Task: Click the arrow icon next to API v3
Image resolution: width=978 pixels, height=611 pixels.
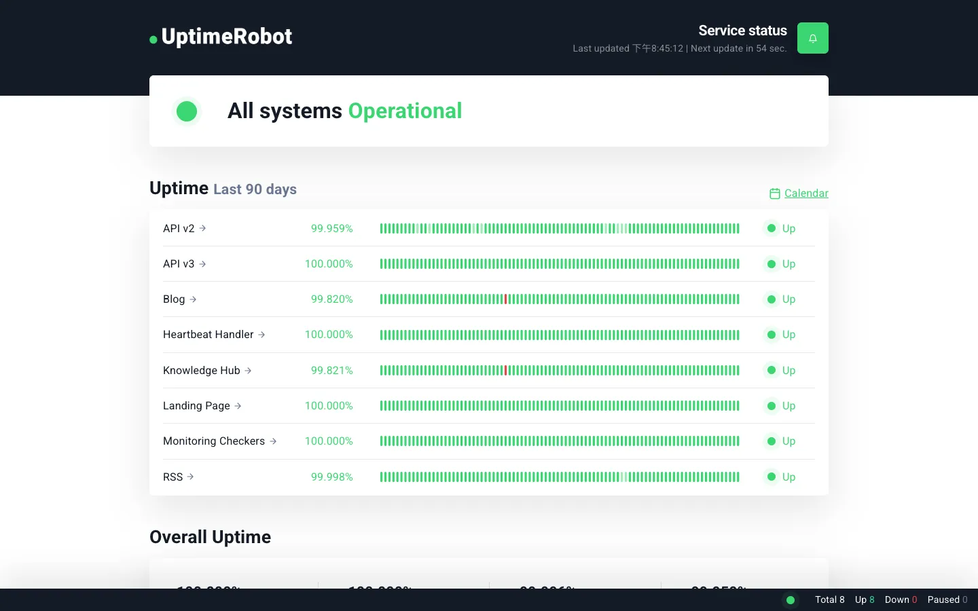Action: tap(202, 263)
